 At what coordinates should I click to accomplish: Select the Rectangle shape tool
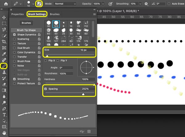(4, 127)
